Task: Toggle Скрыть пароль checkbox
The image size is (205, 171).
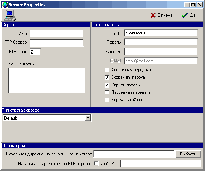Action: tap(107, 85)
